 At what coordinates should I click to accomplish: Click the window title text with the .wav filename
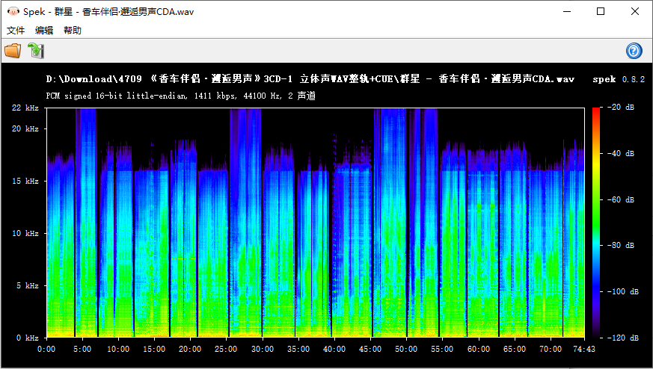(108, 12)
